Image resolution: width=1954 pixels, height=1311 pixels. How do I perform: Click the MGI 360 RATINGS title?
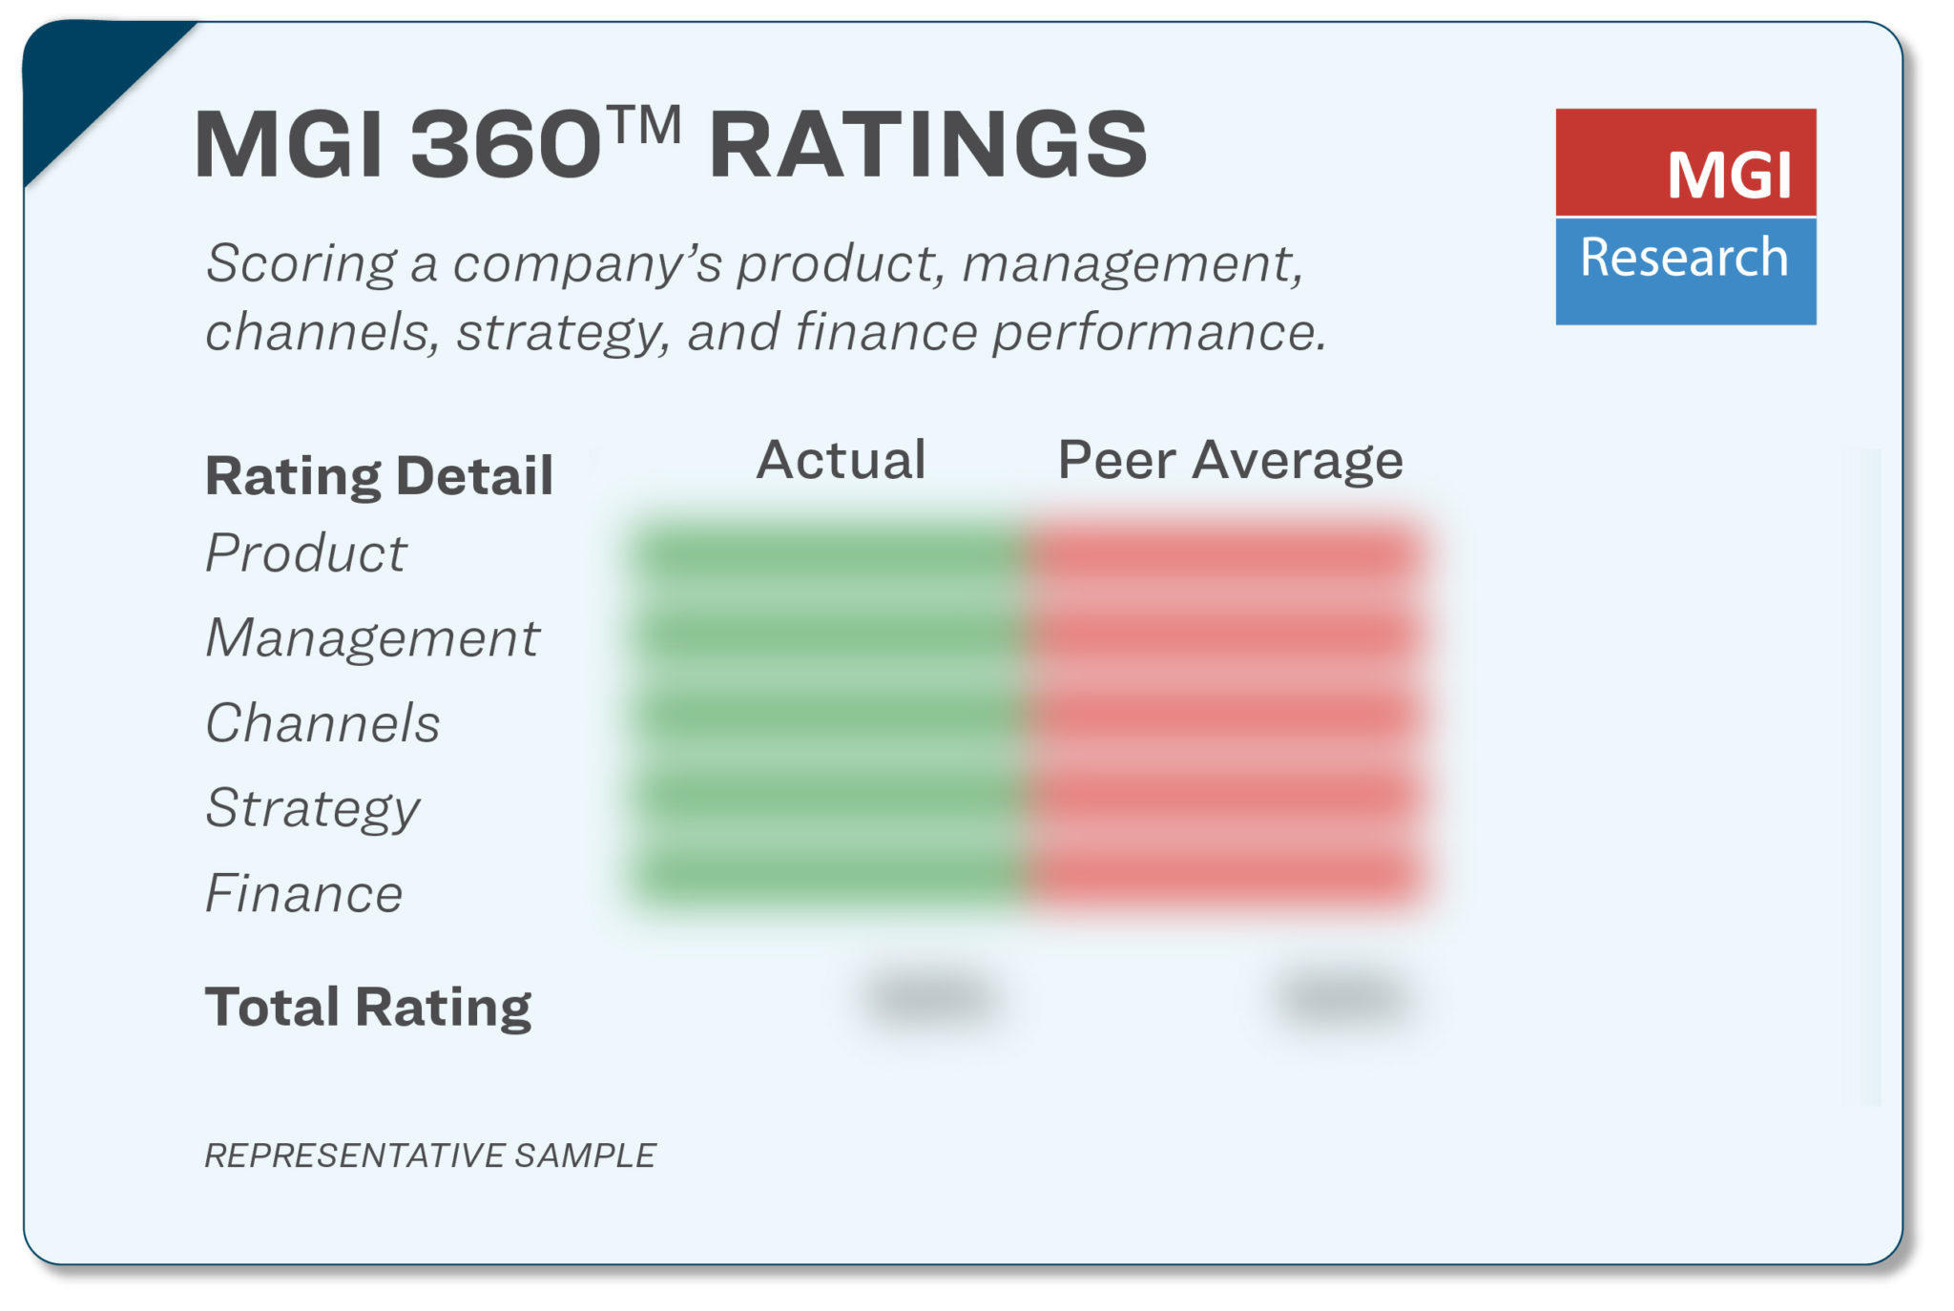(x=668, y=145)
